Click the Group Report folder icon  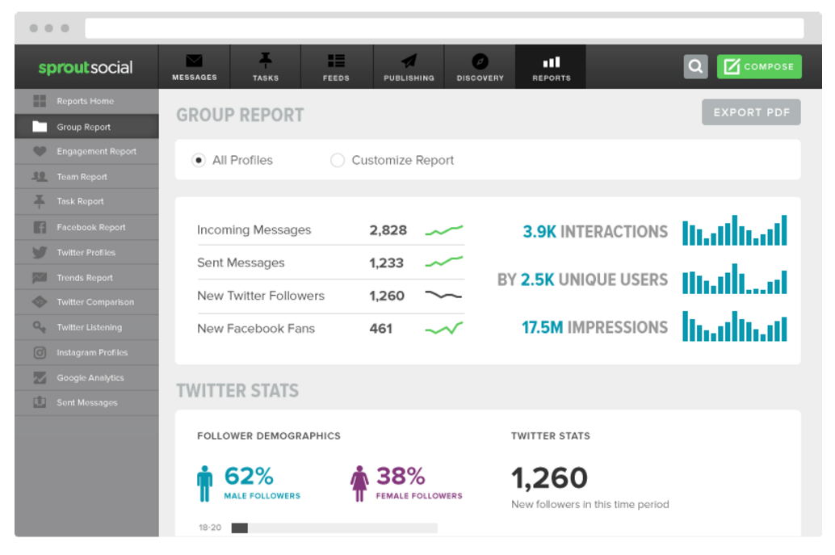(x=40, y=127)
